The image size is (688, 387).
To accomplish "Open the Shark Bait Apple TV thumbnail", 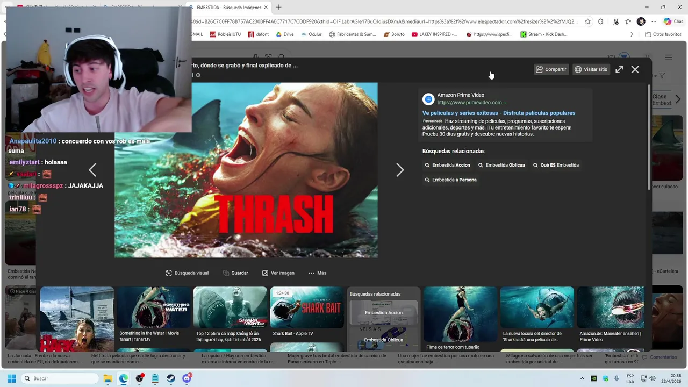I will point(307,307).
